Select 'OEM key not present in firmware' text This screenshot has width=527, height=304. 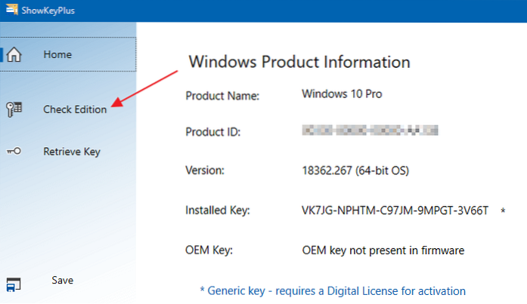coord(383,250)
